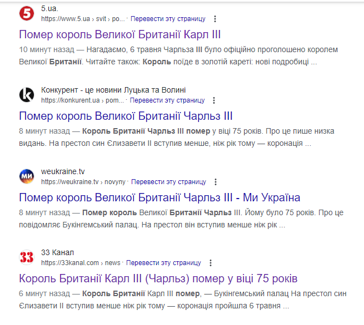Click the 33 Канал red favicon

point(27,257)
